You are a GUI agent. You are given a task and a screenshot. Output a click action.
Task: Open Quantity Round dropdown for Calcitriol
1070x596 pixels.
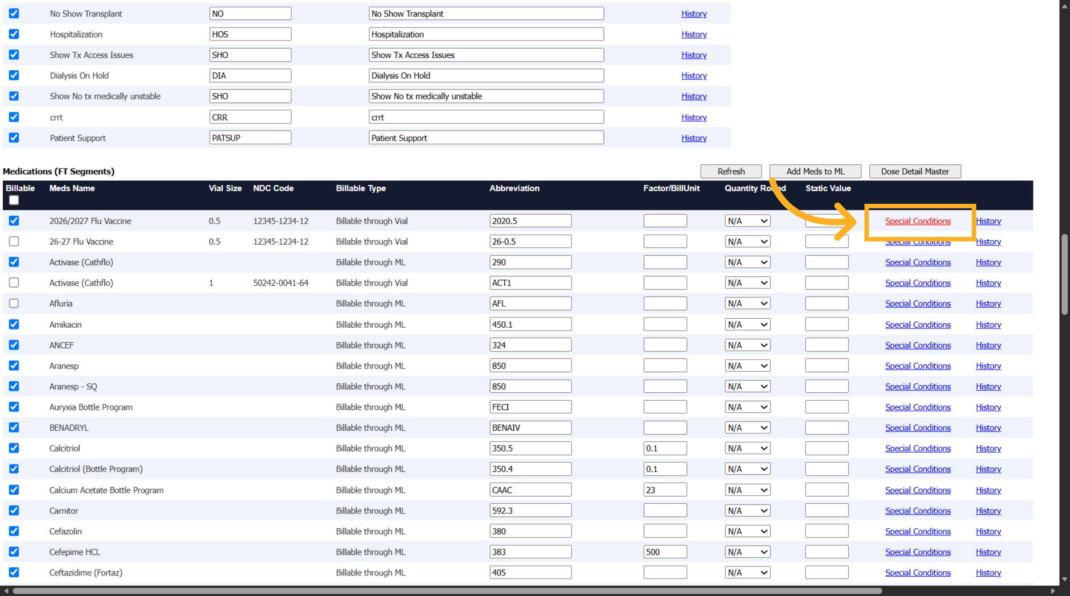(748, 448)
